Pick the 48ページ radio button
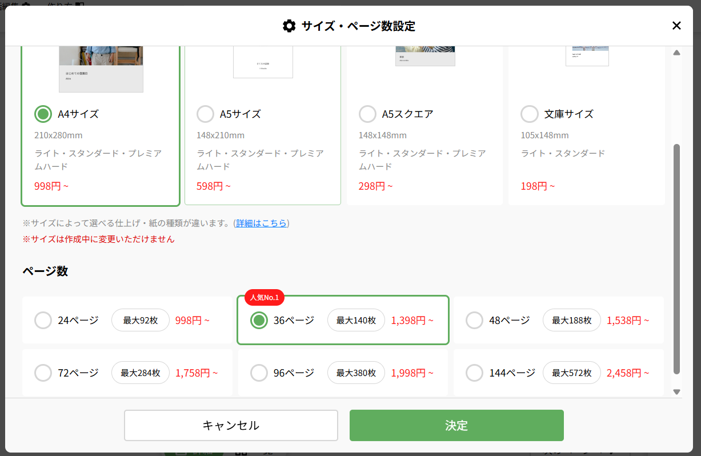 click(475, 320)
